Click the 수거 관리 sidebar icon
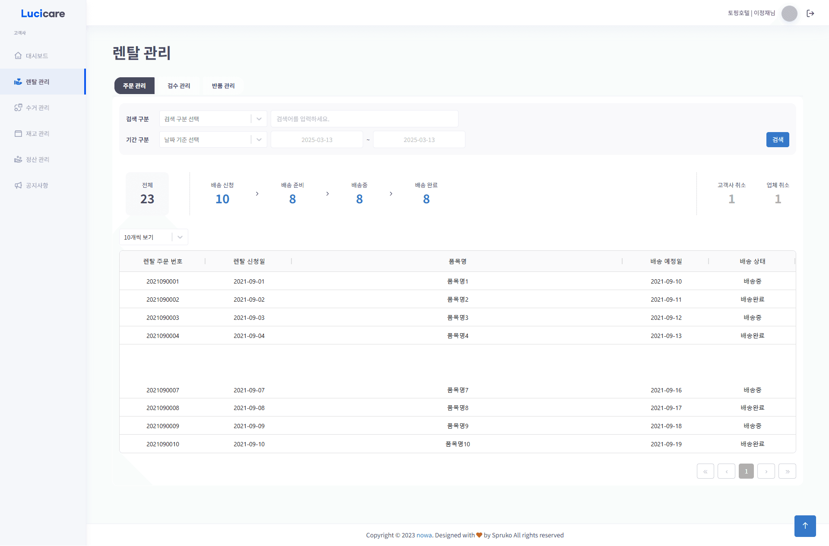 (x=18, y=107)
